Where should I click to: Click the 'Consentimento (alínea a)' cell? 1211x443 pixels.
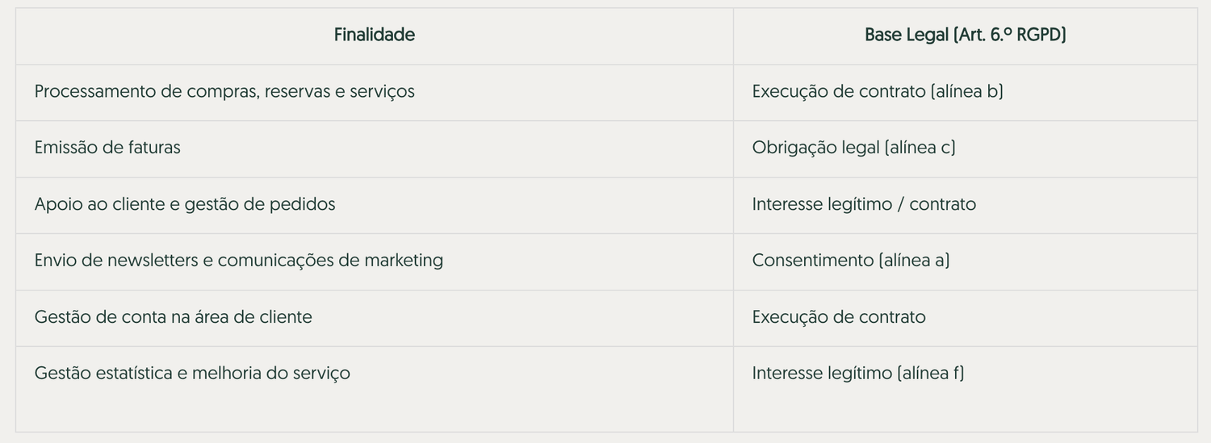(x=851, y=261)
